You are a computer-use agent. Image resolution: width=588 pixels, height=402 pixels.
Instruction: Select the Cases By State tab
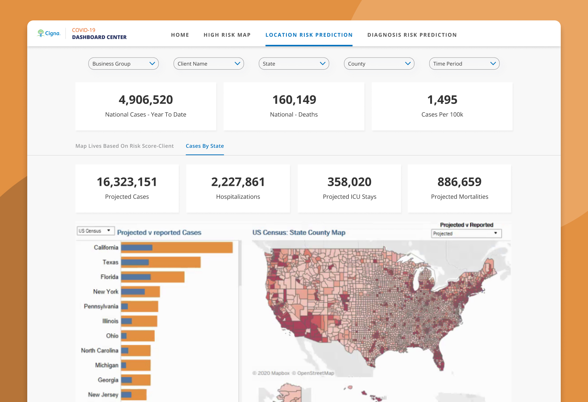pyautogui.click(x=205, y=146)
